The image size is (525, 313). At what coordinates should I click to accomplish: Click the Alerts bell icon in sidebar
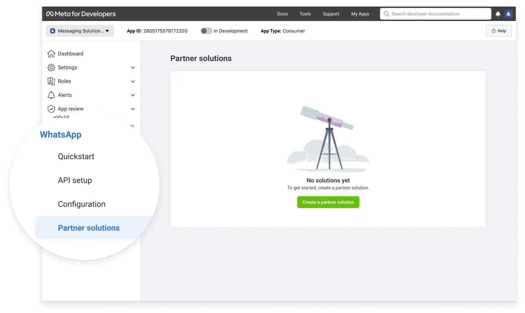coord(51,95)
